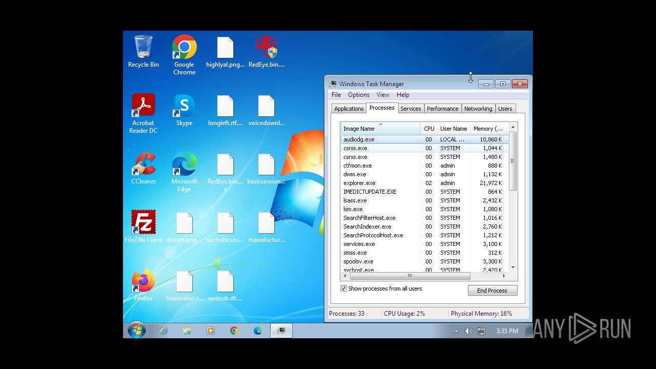The width and height of the screenshot is (656, 369).
Task: Select the manufactur... file icon
Action: pyautogui.click(x=266, y=227)
